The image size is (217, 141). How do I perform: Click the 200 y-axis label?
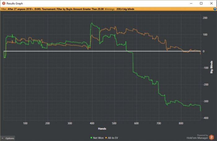tap(205, 18)
